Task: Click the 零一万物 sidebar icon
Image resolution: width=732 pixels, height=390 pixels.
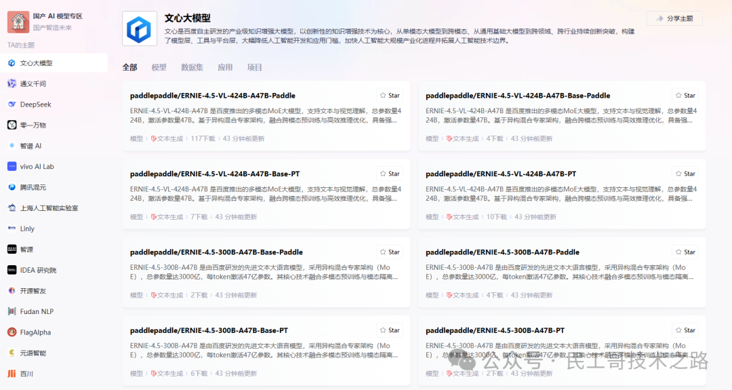Action: (x=12, y=125)
